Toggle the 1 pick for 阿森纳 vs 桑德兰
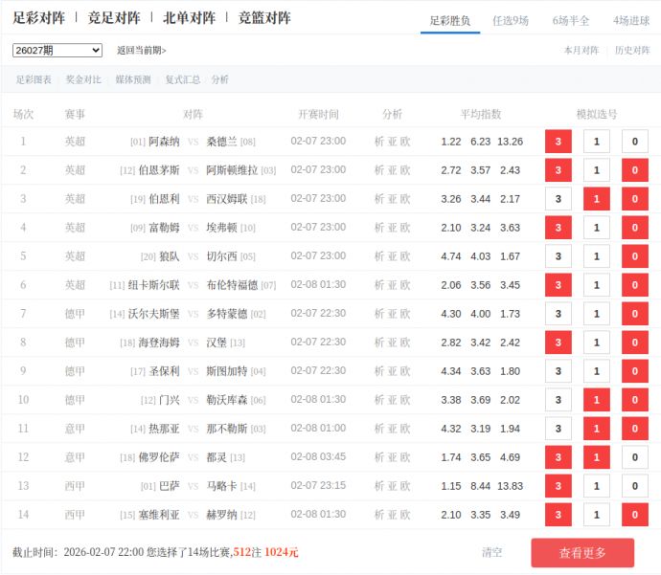This screenshot has height=575, width=661. [596, 142]
